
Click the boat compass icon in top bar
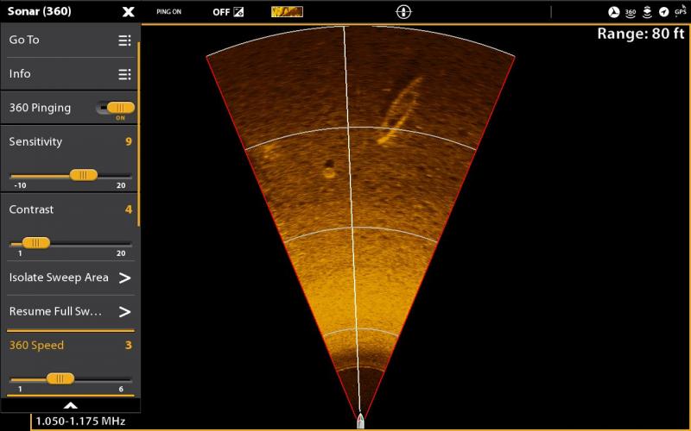point(403,12)
